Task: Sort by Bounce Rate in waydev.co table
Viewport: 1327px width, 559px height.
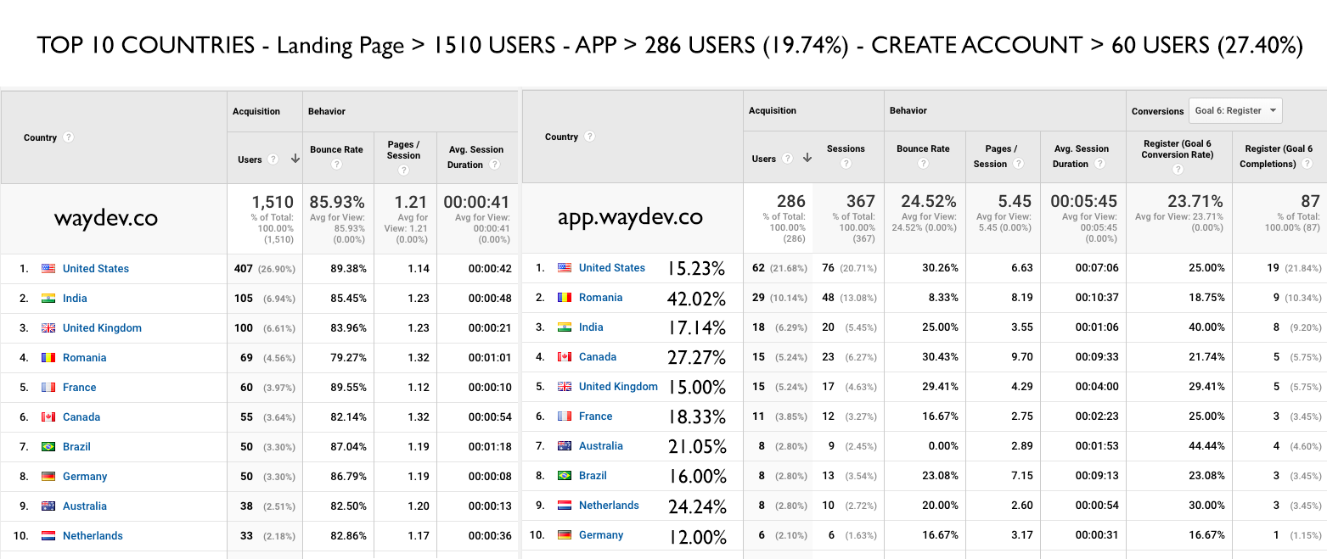Action: (x=336, y=149)
